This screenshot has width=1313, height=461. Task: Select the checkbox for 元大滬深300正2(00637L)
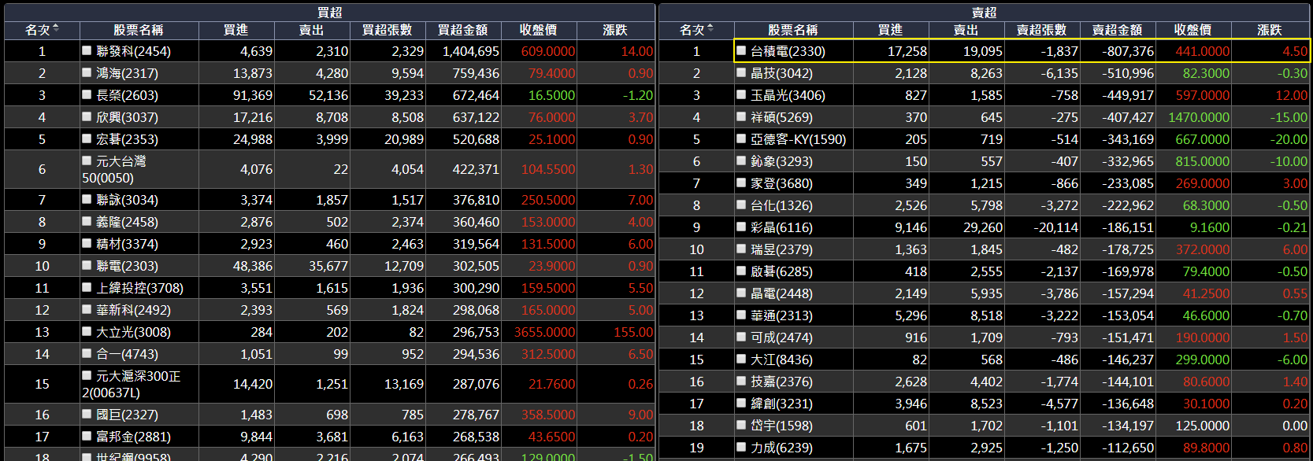point(87,376)
